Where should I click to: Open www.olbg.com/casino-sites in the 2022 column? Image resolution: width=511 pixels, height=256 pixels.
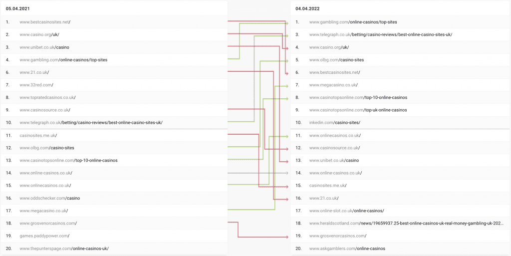coord(336,60)
